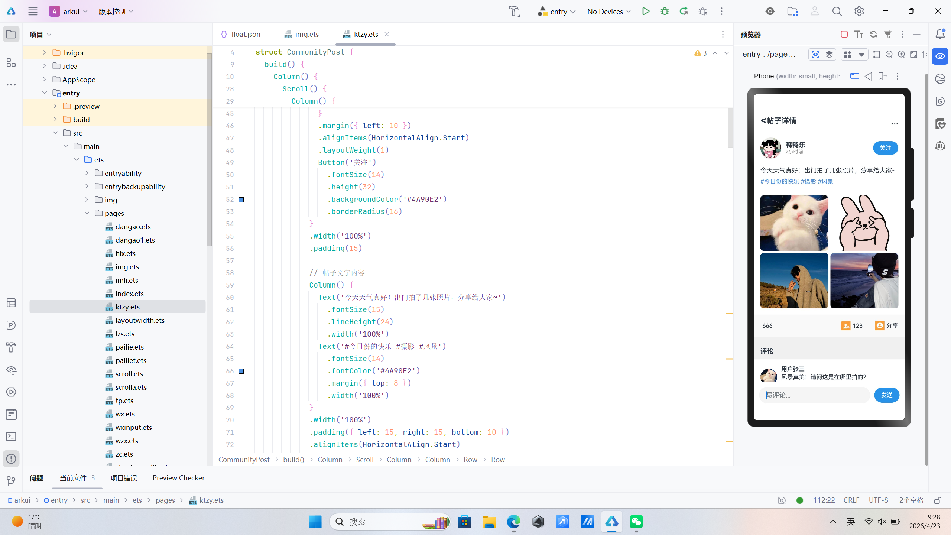This screenshot has height=535, width=951.
Task: Click the 发送 button in preview
Action: coord(886,395)
